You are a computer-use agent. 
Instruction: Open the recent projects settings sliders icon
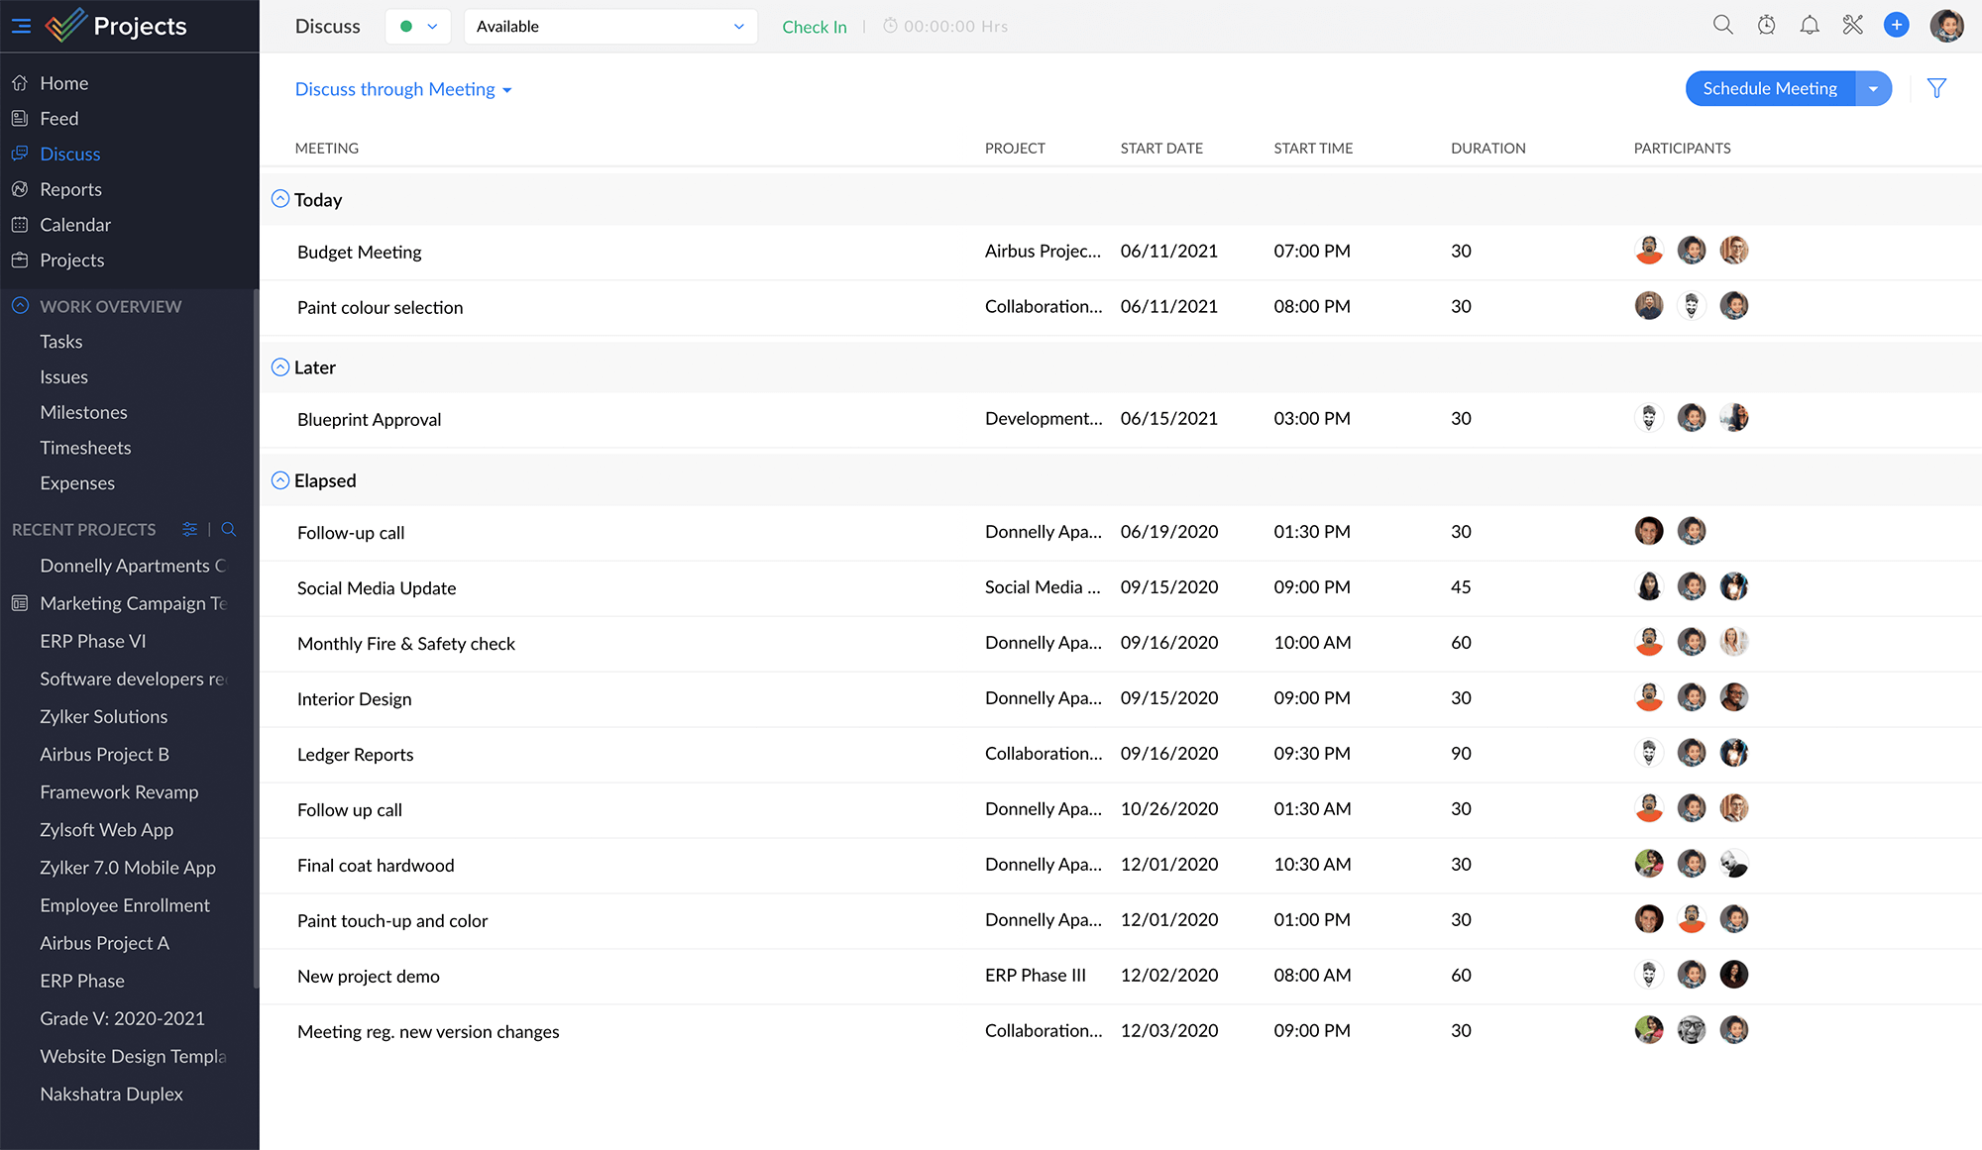click(x=190, y=530)
